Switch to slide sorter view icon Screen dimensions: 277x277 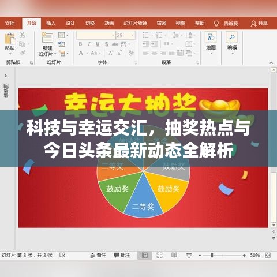tap(159, 255)
